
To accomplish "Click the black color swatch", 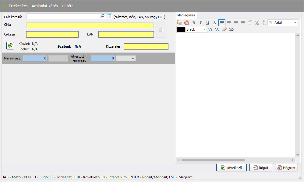I will click(x=181, y=29).
